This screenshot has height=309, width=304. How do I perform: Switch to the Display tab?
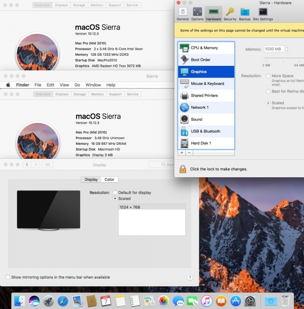91,179
